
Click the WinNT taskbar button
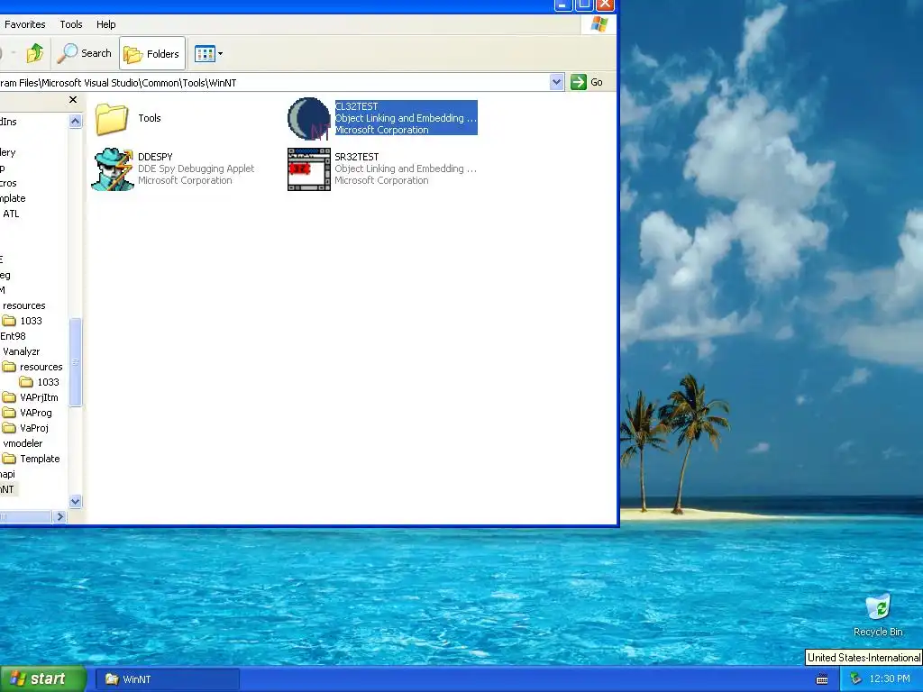[x=167, y=679]
